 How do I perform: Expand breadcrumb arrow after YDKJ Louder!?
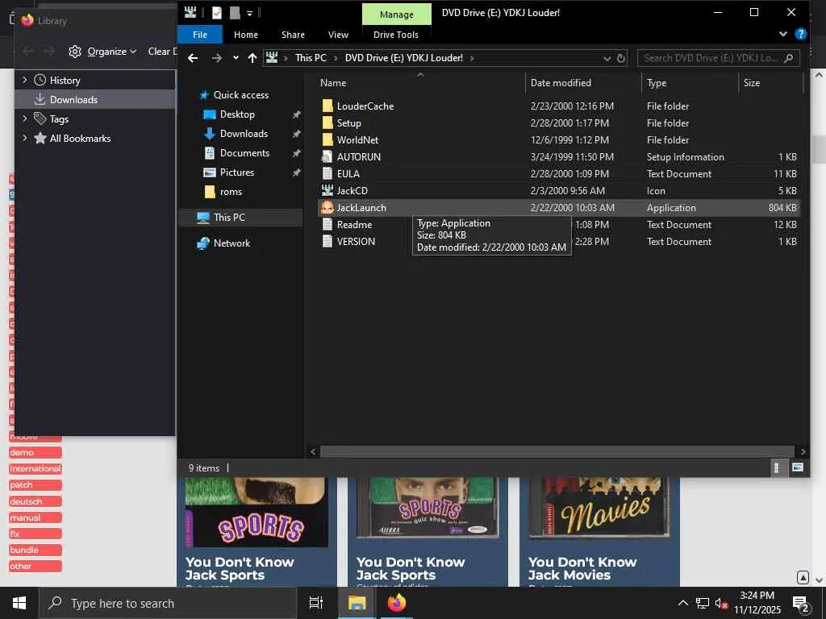[x=472, y=58]
